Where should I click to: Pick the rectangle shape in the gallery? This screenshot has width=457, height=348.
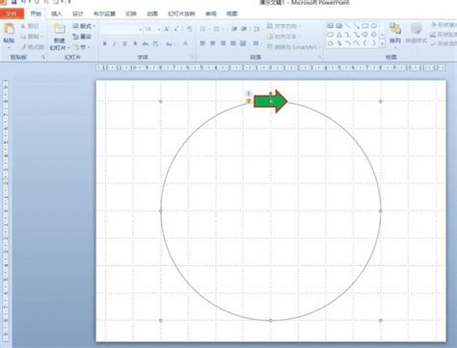click(x=365, y=26)
